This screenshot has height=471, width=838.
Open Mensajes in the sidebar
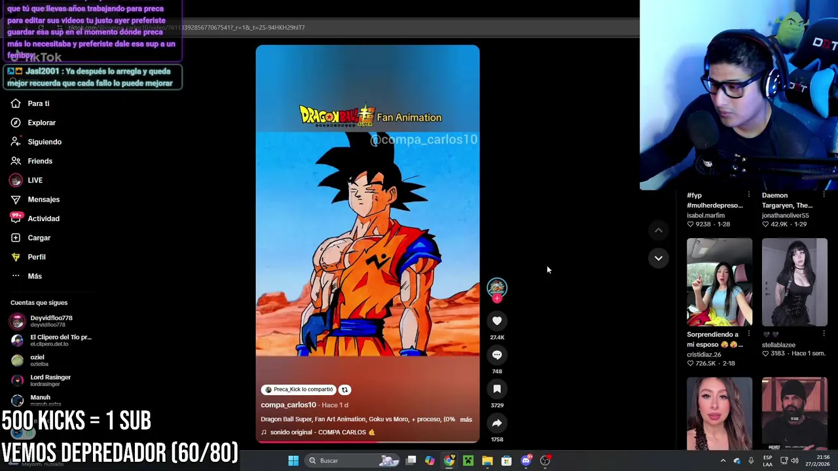(x=35, y=200)
